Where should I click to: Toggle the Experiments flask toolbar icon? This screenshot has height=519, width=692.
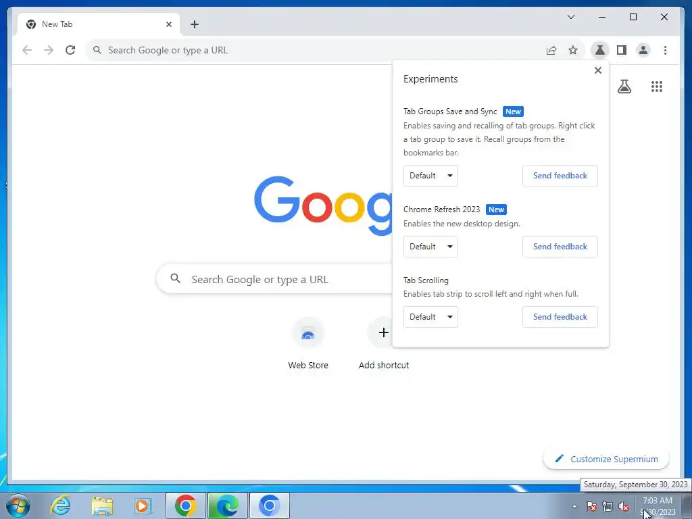(x=600, y=50)
